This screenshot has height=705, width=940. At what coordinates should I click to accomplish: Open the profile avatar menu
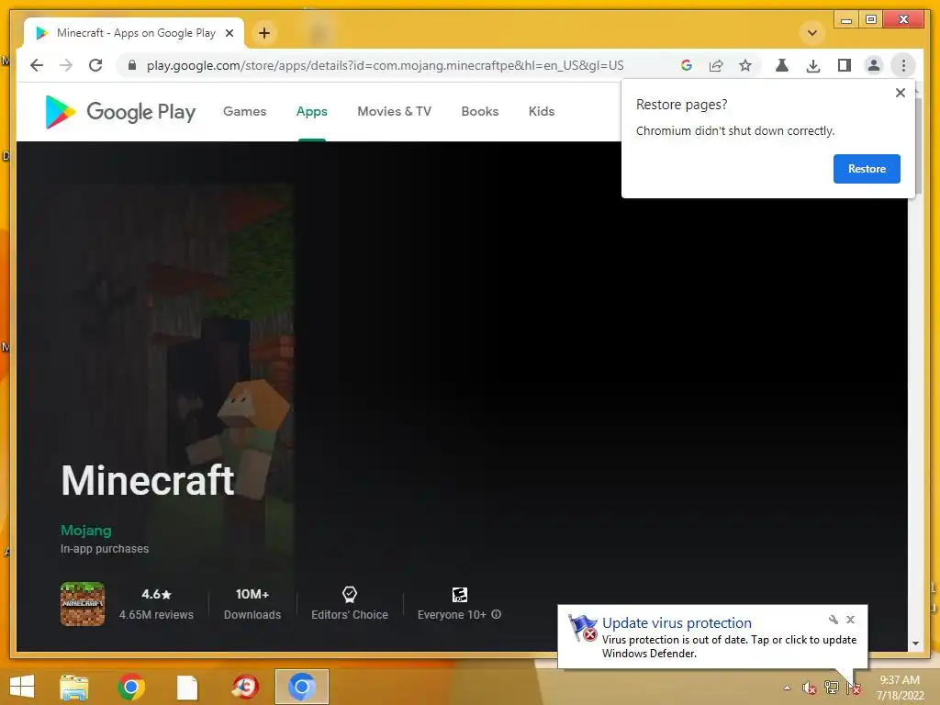click(874, 65)
